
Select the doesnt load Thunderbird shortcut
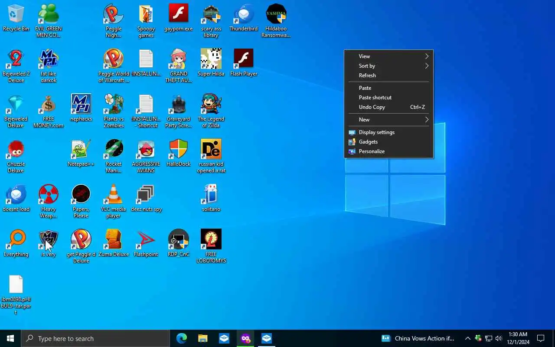point(16,199)
